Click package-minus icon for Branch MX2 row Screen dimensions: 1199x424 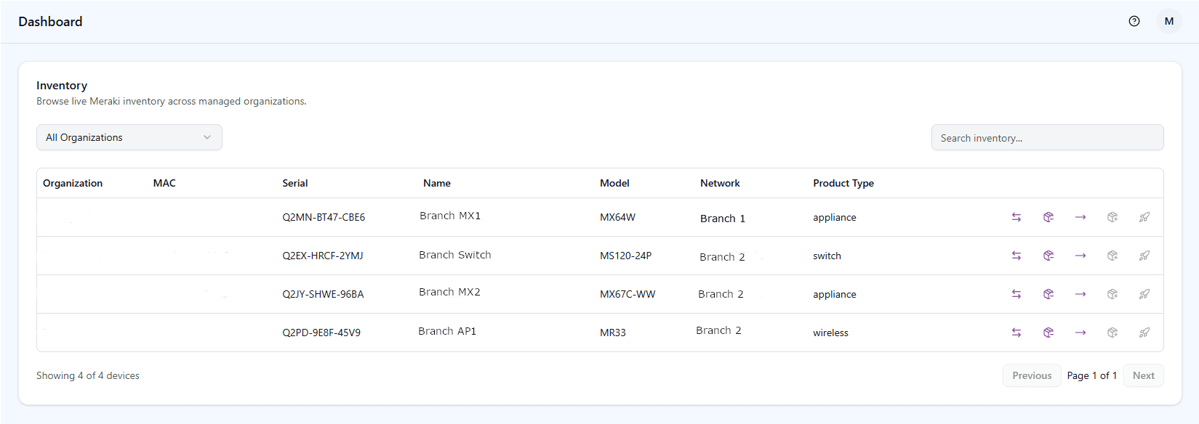(x=1048, y=294)
